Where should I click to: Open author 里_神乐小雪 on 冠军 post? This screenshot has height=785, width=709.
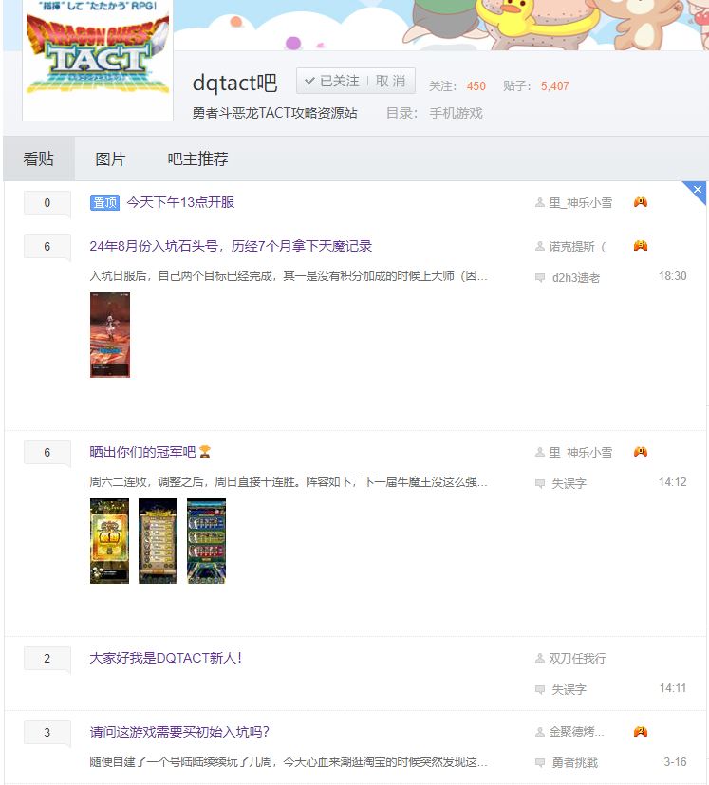(580, 453)
